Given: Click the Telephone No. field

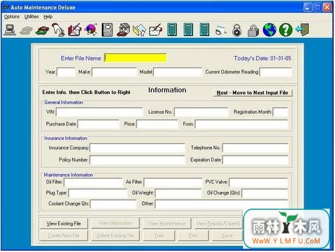Looking at the screenshot, I should pyautogui.click(x=256, y=148).
